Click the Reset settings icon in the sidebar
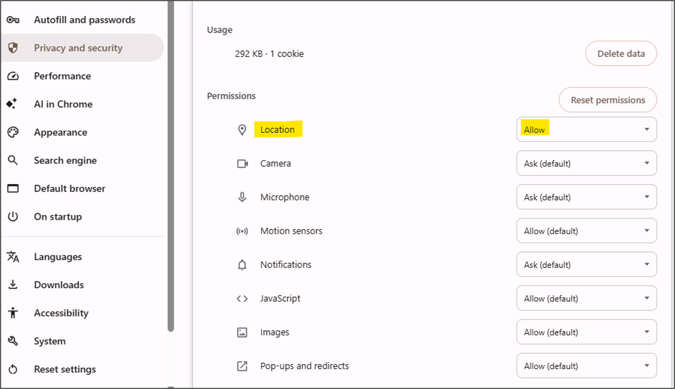675x389 pixels. [x=13, y=369]
